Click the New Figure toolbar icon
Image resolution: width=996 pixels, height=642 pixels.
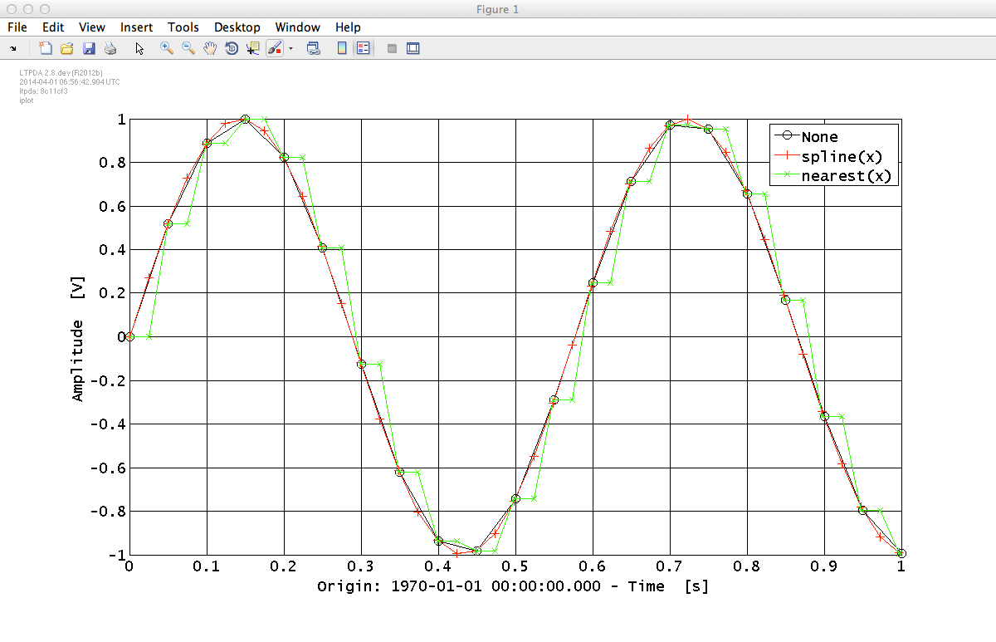click(x=46, y=49)
